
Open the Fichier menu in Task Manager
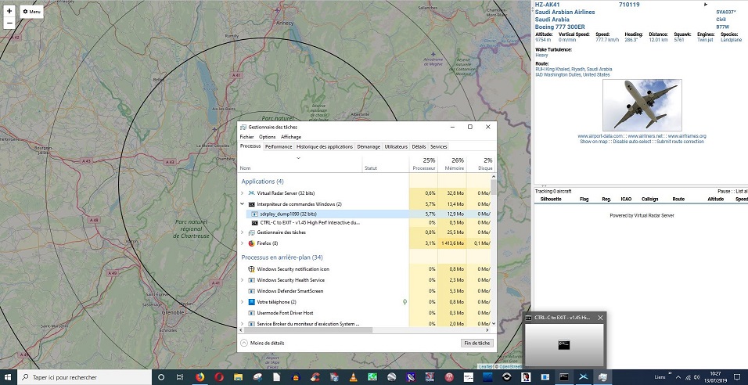(246, 137)
